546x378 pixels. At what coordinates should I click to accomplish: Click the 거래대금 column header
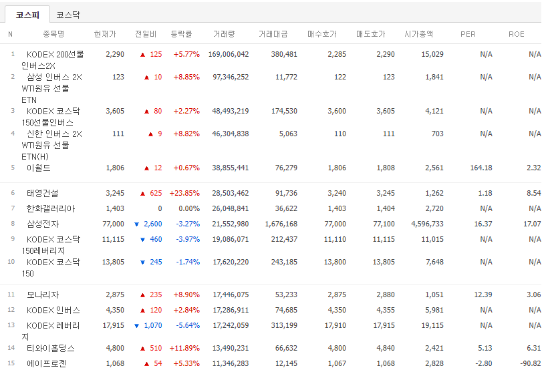pyautogui.click(x=273, y=34)
